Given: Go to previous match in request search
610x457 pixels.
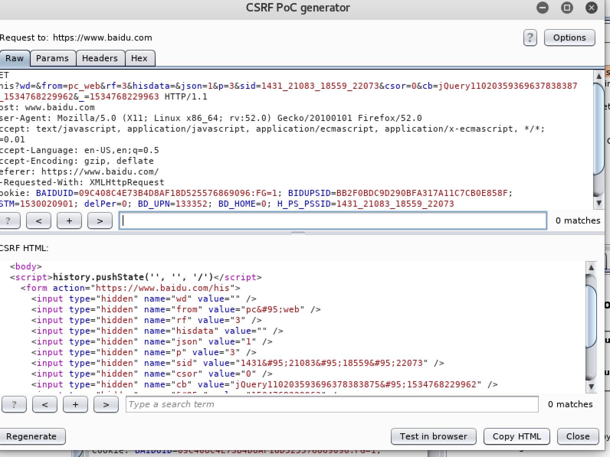Looking at the screenshot, I should pyautogui.click(x=39, y=221).
